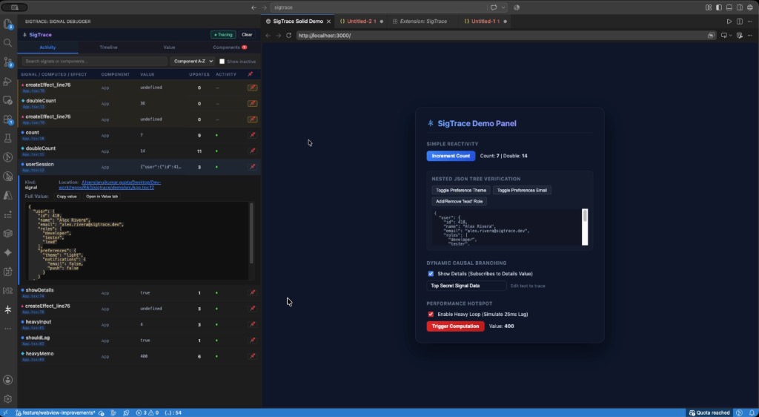Split the editor to the right

coord(739,22)
